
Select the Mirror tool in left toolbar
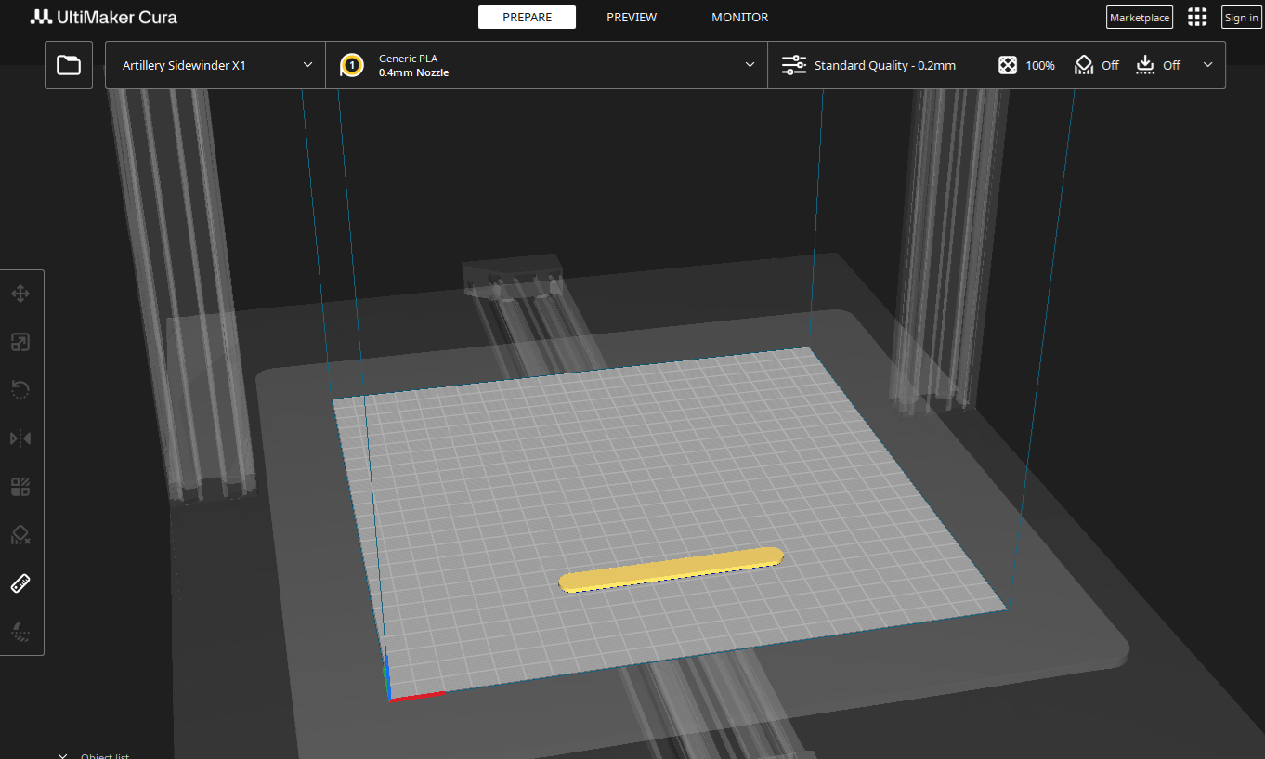(20, 438)
